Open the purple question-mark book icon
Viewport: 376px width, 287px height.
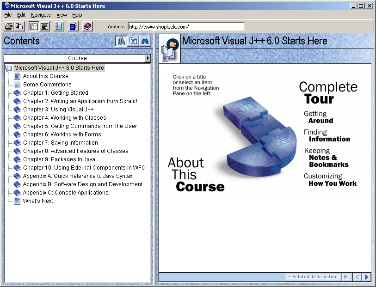pos(87,26)
